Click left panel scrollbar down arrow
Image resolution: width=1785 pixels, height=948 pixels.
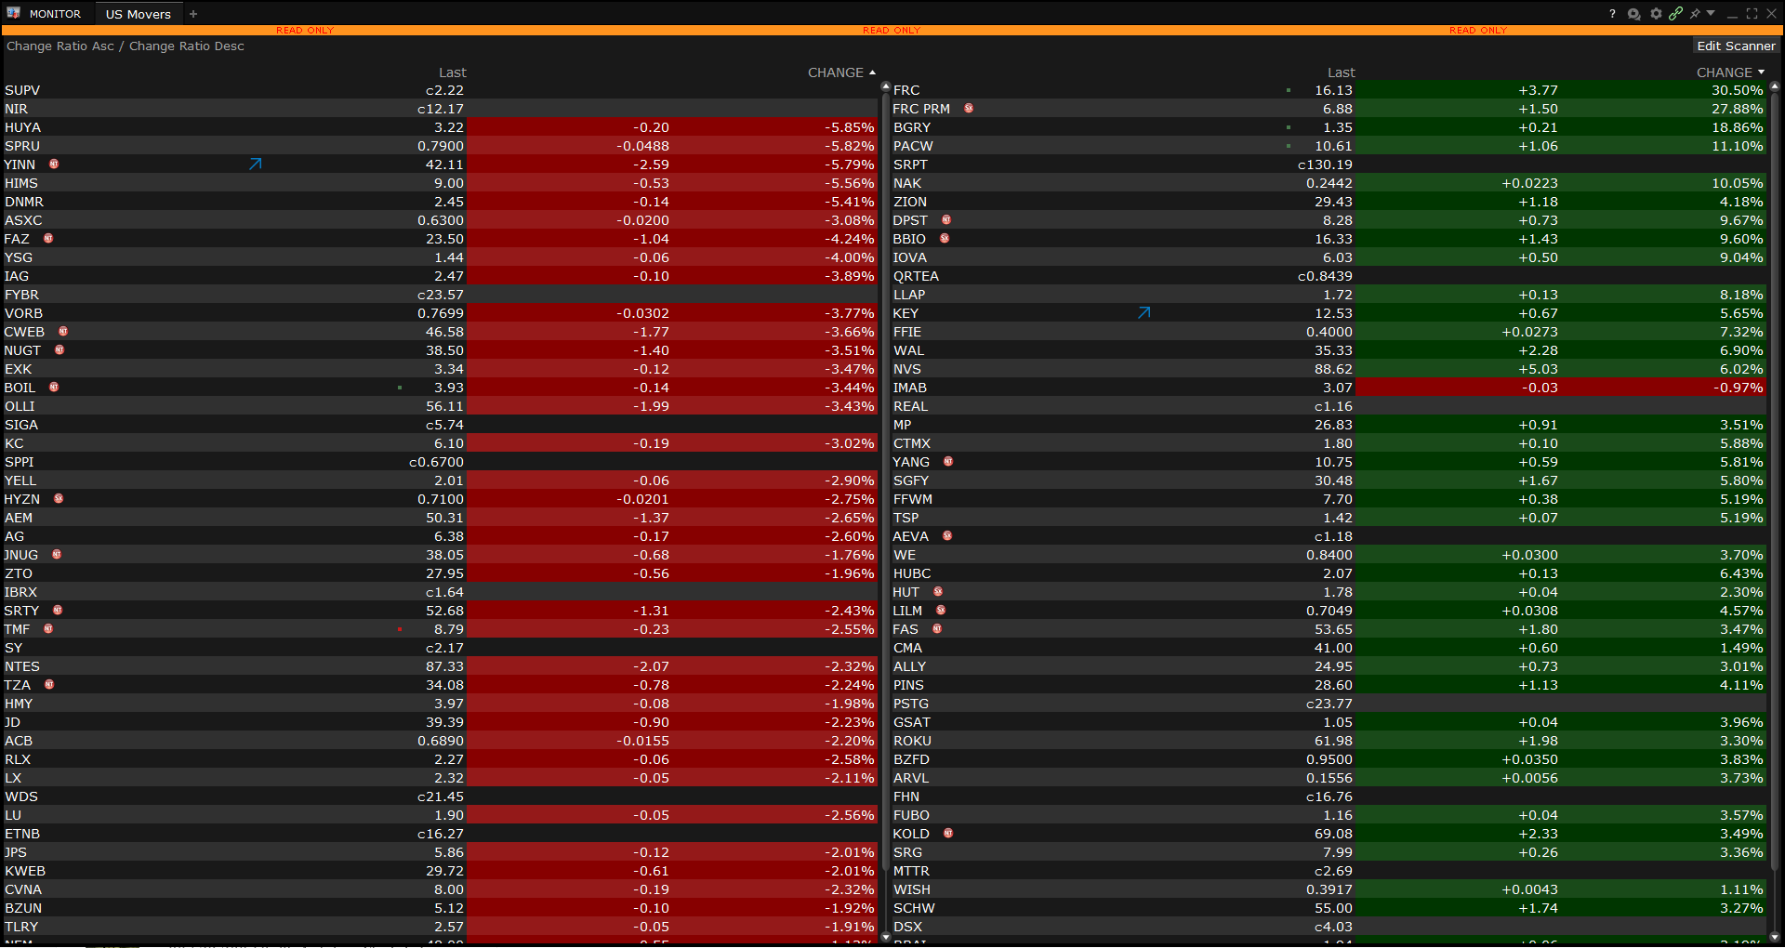[x=885, y=937]
